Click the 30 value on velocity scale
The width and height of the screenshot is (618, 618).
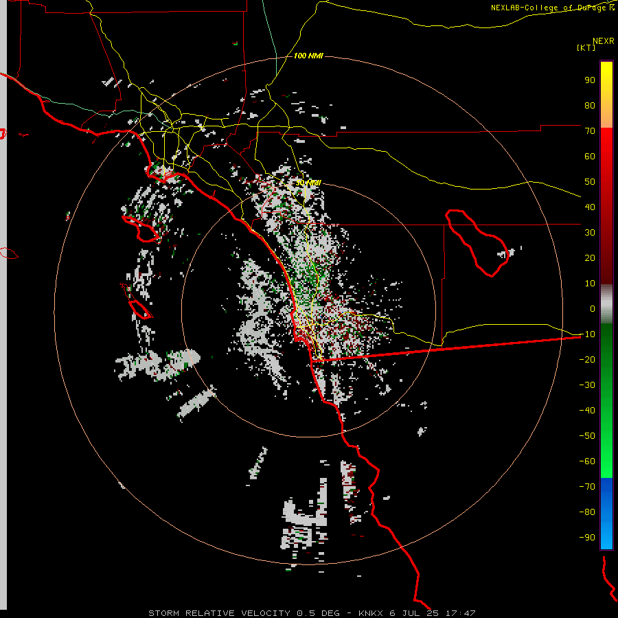590,233
